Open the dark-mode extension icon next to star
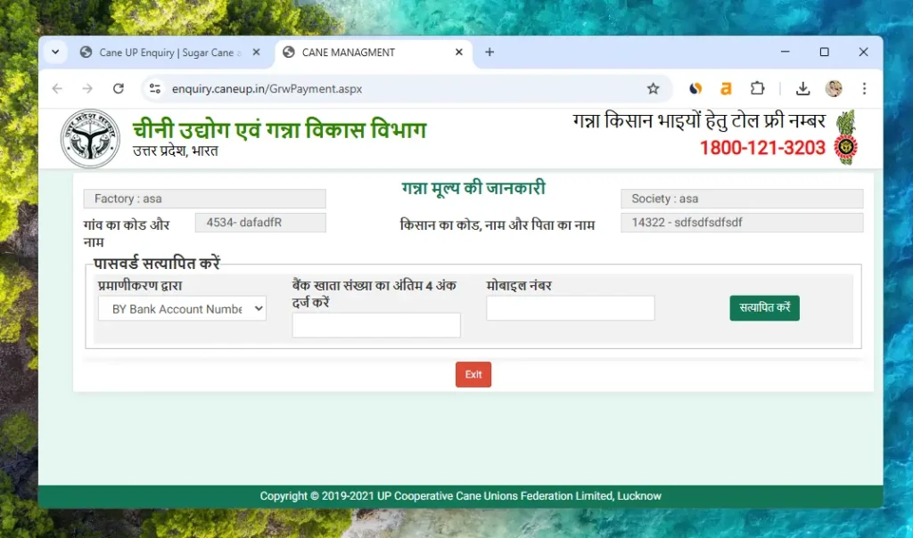913x538 pixels. click(x=695, y=88)
